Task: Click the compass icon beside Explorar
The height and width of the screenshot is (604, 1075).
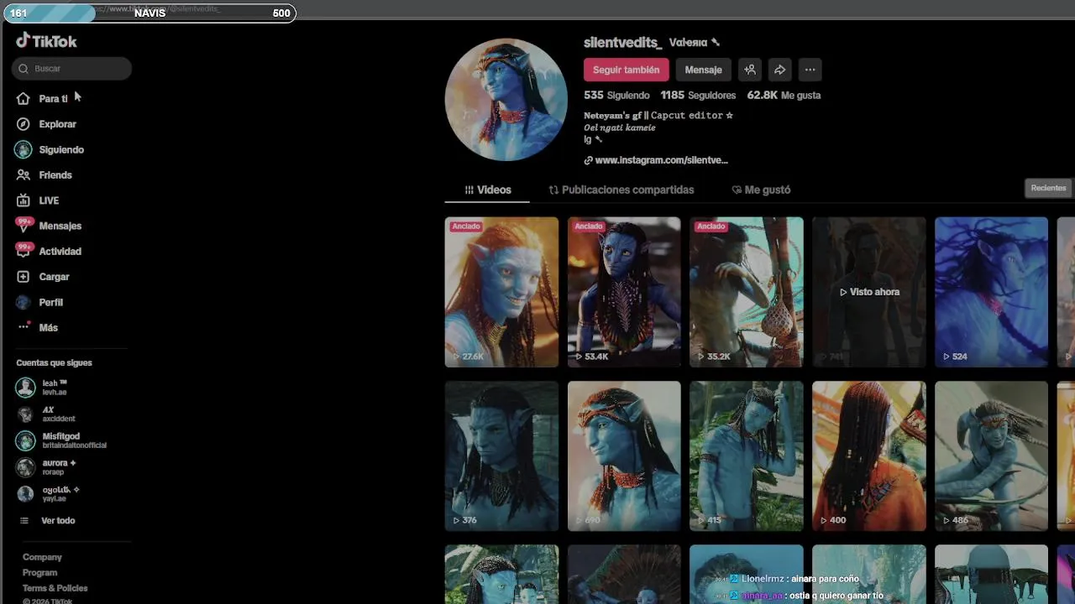Action: (x=24, y=124)
